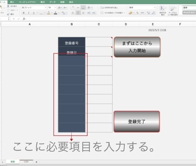Increase font size with the larger A icon
Viewport: 196px width, 166px height.
[x=60, y=8]
